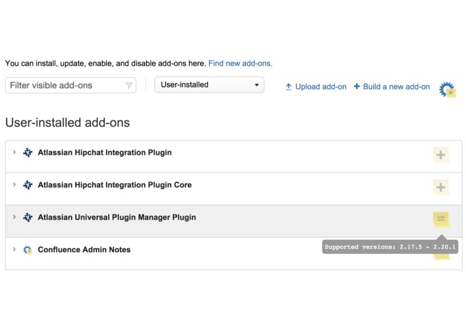Click Upload add-on link
Screen dimensions: 466x331
[x=321, y=86]
